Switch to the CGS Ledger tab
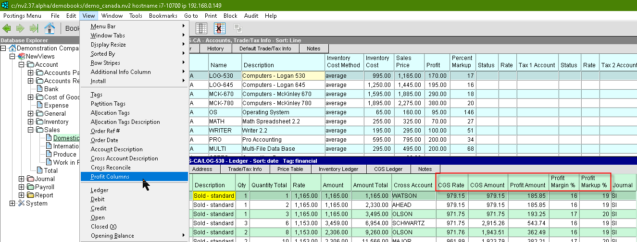 pos(388,169)
